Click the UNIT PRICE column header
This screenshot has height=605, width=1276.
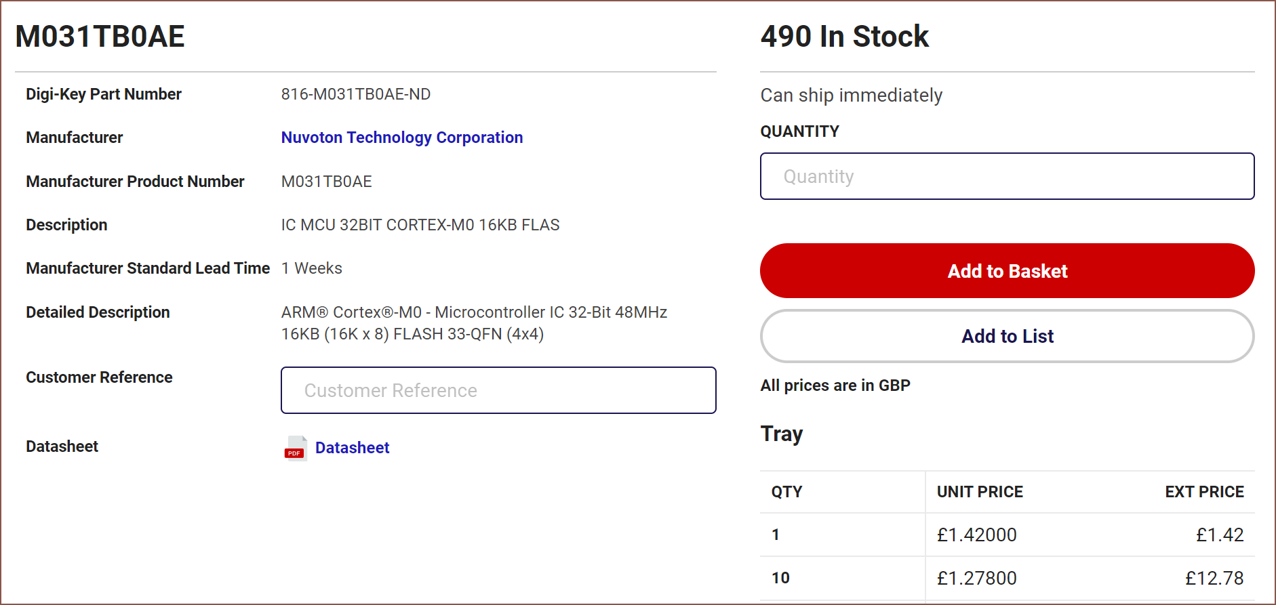tap(980, 492)
